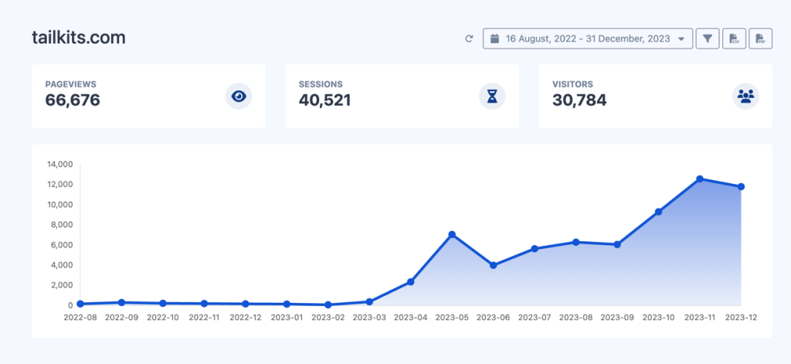
Task: Click the 8,000 y-axis label
Action: [x=62, y=225]
